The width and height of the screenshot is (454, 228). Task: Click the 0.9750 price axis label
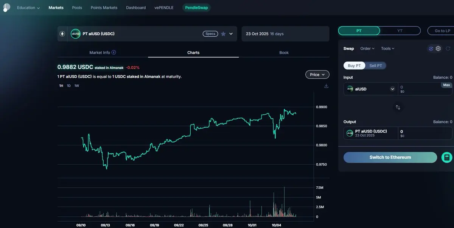click(322, 164)
